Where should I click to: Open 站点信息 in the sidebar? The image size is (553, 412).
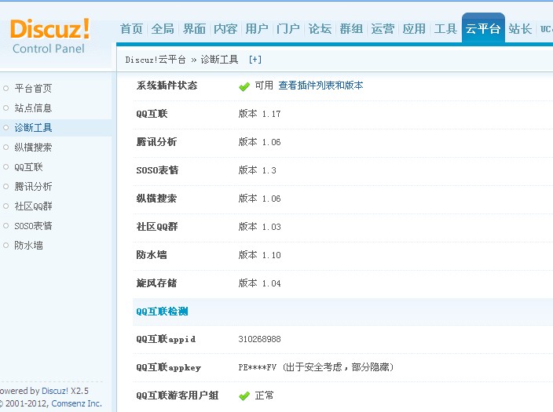(x=33, y=108)
